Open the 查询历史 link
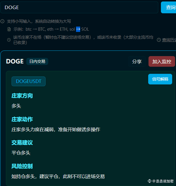176x186 pixels. click(169, 40)
